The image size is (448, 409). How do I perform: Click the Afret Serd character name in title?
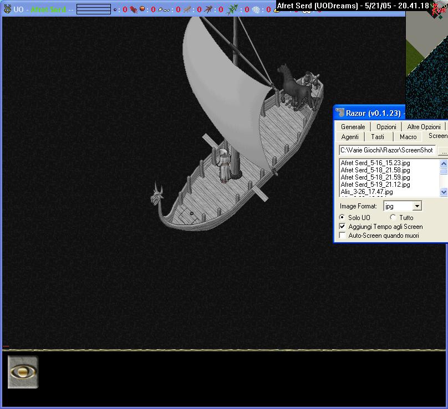48,9
